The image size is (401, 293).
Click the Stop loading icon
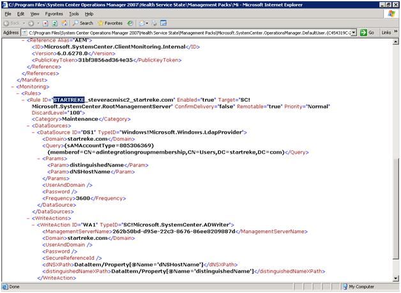45,23
